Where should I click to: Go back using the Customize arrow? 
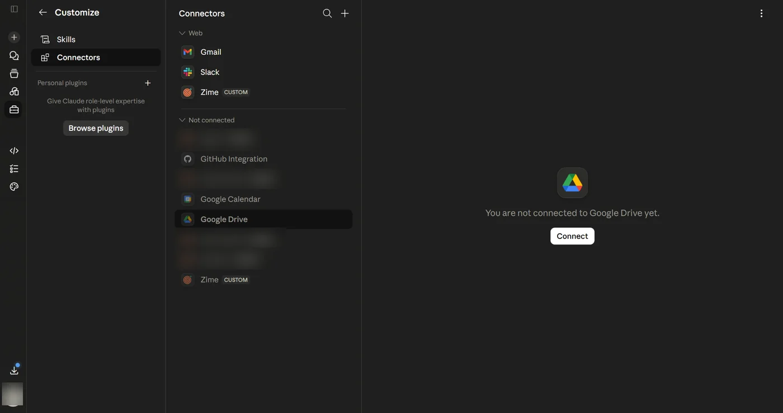[x=43, y=12]
